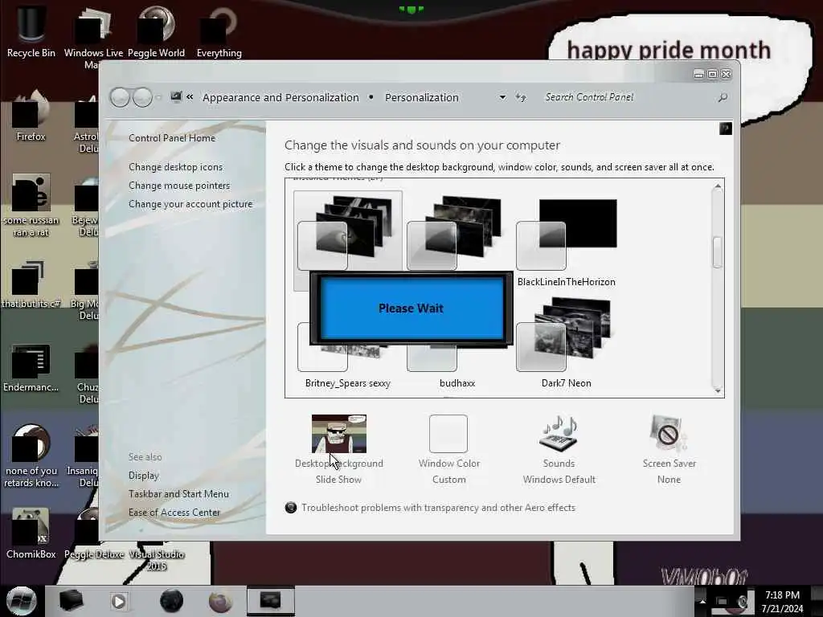The height and width of the screenshot is (617, 823).
Task: Click the theme list scrollbar thumb
Action: click(717, 252)
